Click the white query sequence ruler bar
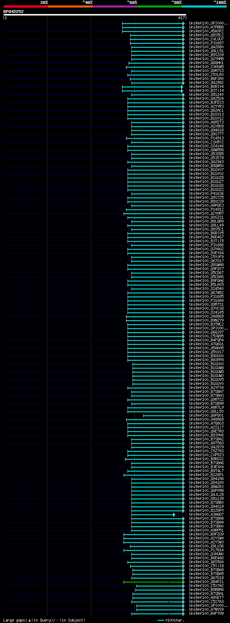The image size is (230, 623). [x=95, y=15]
